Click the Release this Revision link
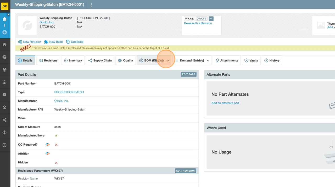335x187 pixels. (198, 23)
